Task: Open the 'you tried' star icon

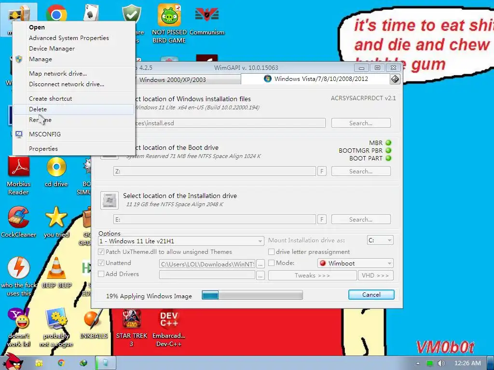Action: [56, 217]
